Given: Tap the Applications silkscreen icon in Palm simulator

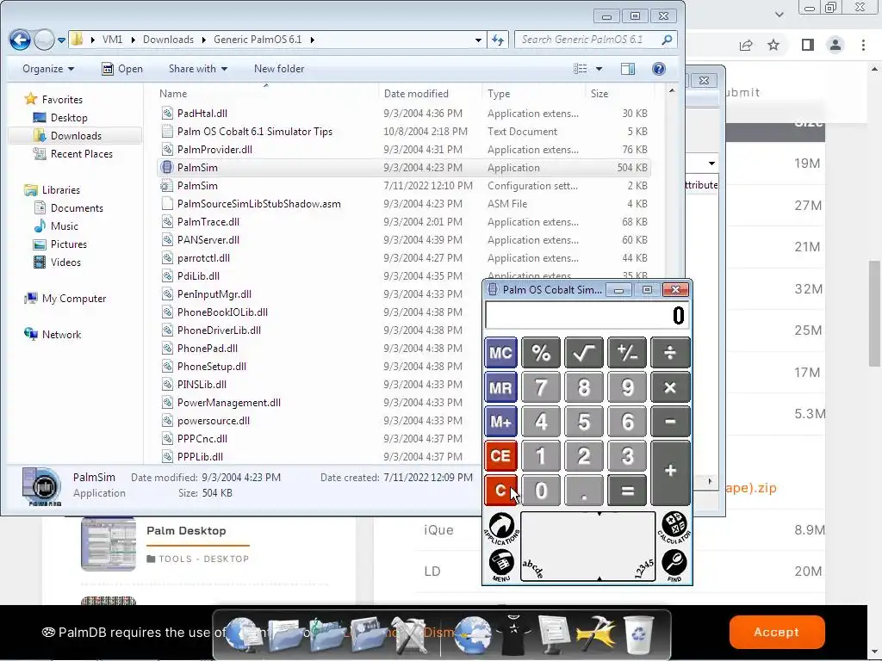Looking at the screenshot, I should (500, 528).
